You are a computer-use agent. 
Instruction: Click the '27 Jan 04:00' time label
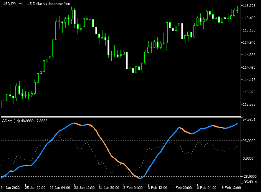click(x=60, y=188)
